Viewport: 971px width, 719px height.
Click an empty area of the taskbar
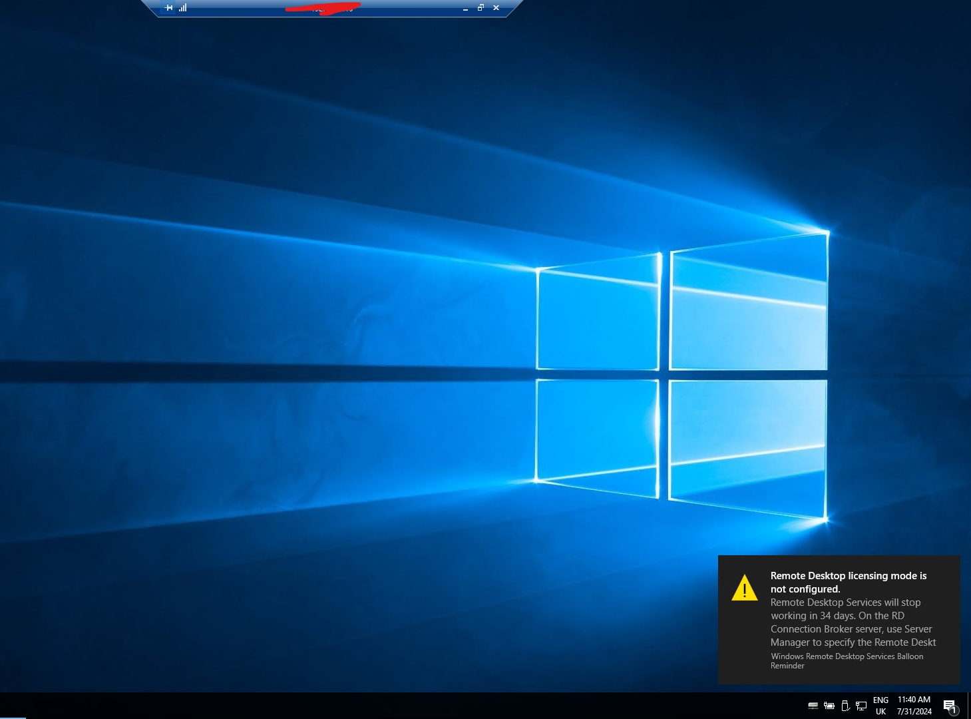click(399, 704)
